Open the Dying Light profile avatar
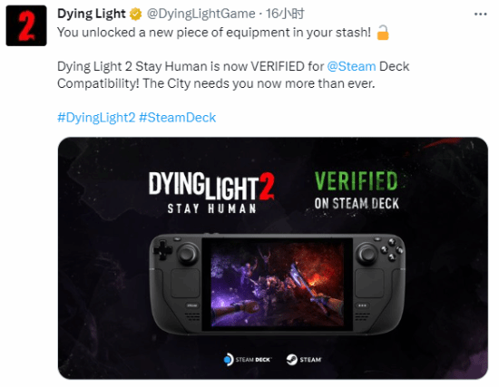 (26, 25)
